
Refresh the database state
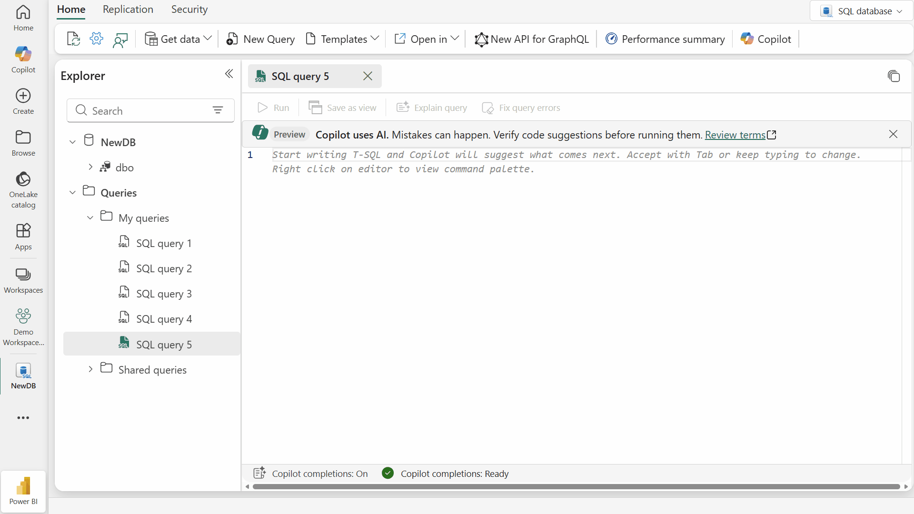tap(73, 39)
